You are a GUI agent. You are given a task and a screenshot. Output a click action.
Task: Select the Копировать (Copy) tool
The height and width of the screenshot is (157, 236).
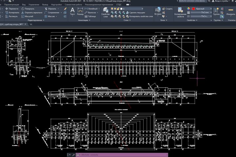pos(12,13)
